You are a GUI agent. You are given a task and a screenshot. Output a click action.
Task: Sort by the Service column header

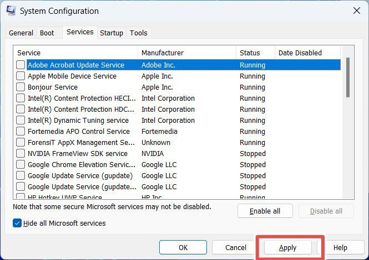(75, 53)
